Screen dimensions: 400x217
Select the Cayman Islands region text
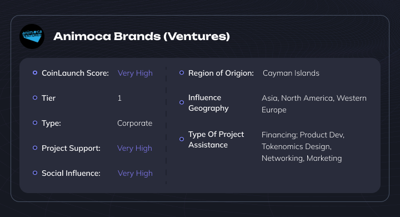pos(291,73)
